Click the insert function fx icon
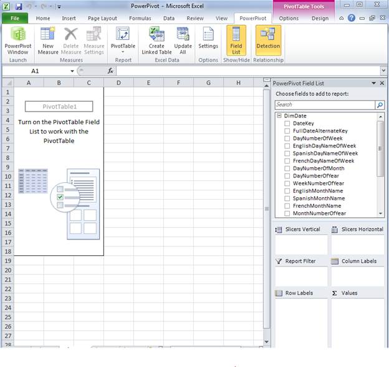The image size is (389, 367). pos(110,71)
